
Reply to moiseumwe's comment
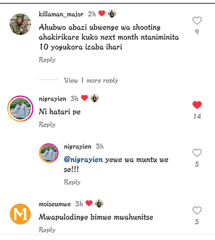pos(47,230)
